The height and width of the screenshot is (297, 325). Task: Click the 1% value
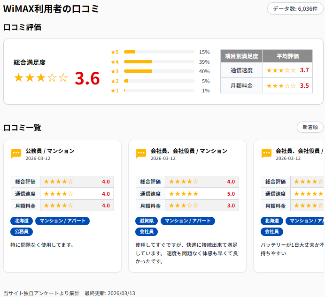206,91
